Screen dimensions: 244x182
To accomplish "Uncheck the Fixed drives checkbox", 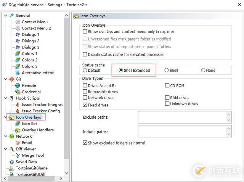I will point(85,105).
